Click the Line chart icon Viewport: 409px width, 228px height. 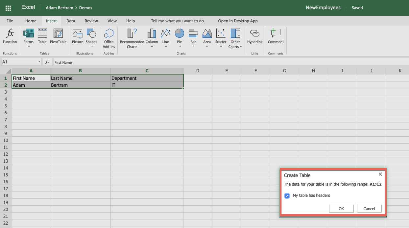coord(166,33)
